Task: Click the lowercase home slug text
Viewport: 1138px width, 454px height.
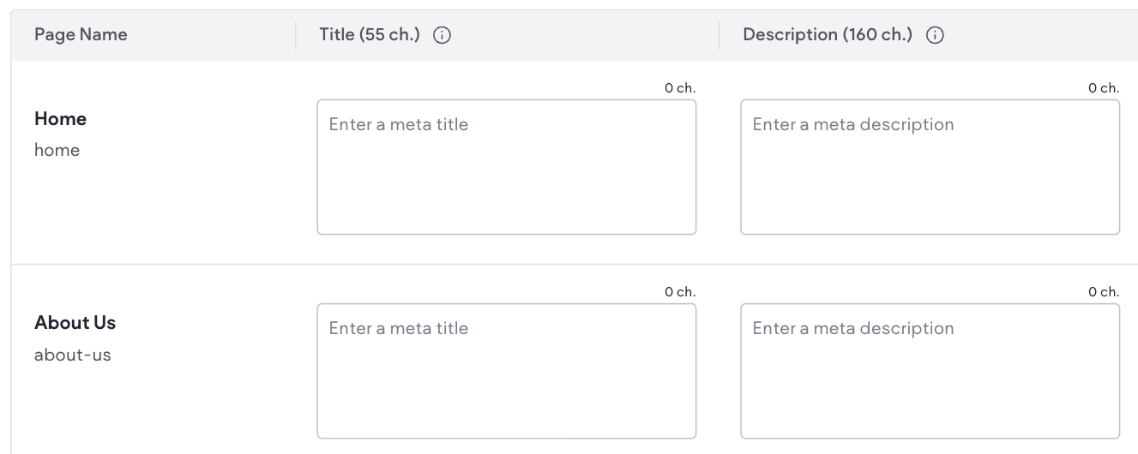Action: click(x=57, y=150)
